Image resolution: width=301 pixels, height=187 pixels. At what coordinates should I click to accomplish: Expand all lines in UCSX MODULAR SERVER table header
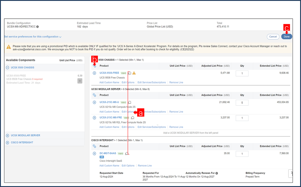pos(94,95)
